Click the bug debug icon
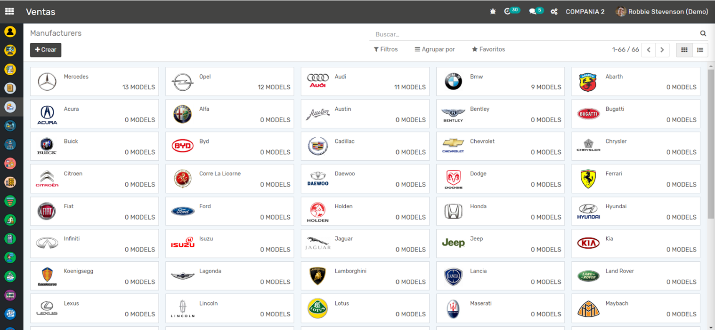This screenshot has height=330, width=715. tap(493, 11)
